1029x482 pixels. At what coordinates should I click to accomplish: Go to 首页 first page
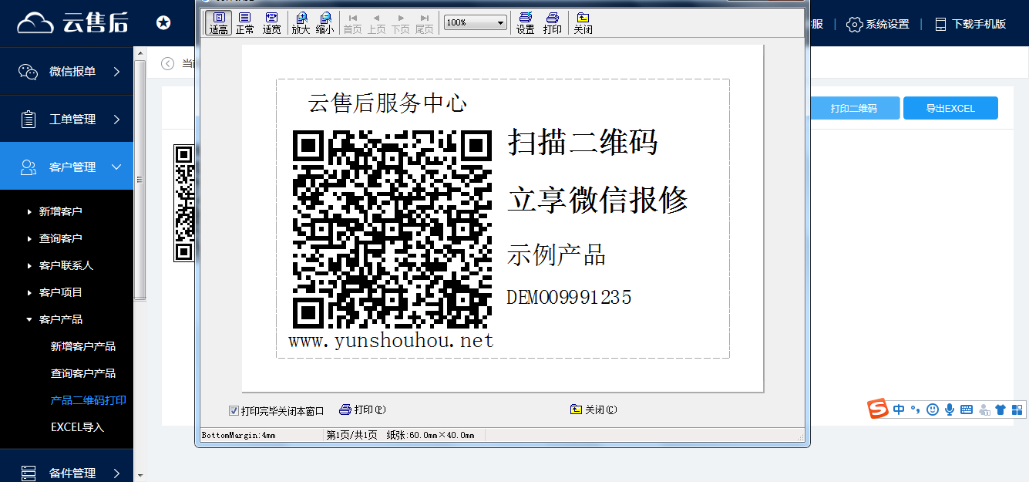click(352, 23)
